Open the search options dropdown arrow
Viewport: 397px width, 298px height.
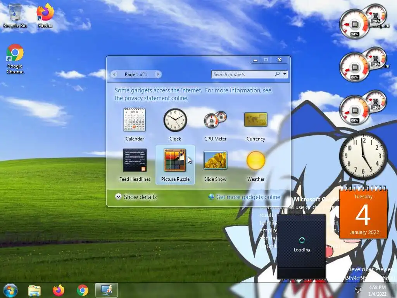(x=285, y=74)
